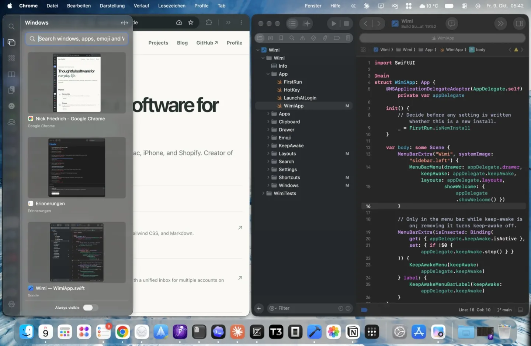Collapse the App folder in Xcode navigator
531x346 pixels.
pos(268,74)
